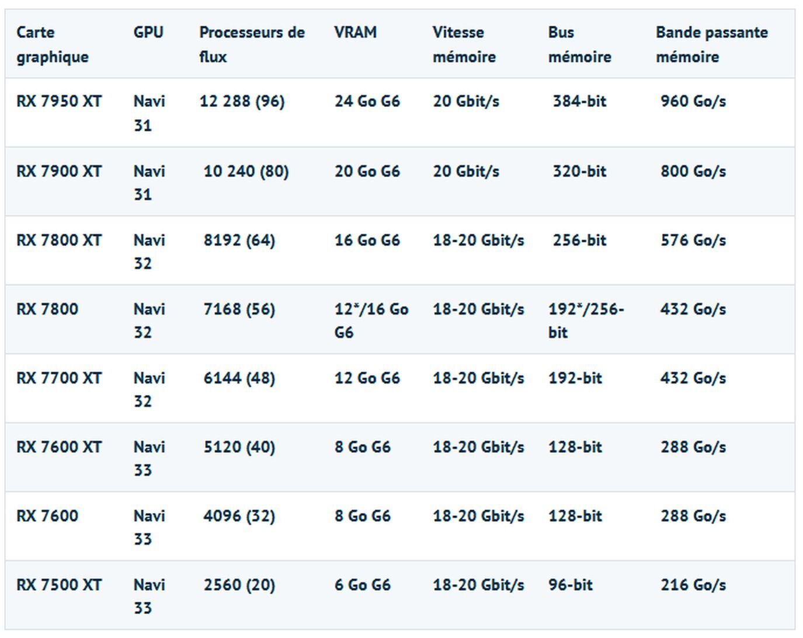Click the "96-bit" memory bus value

[570, 585]
